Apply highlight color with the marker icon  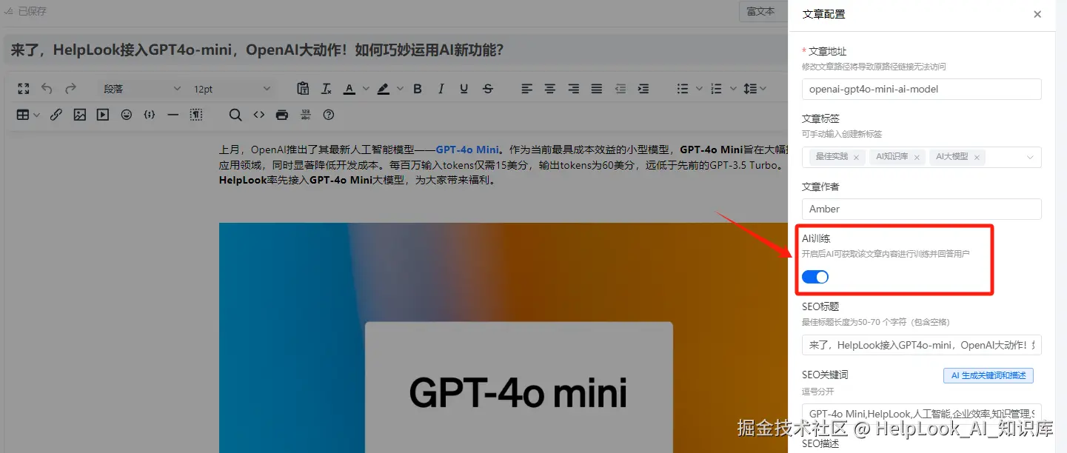383,89
